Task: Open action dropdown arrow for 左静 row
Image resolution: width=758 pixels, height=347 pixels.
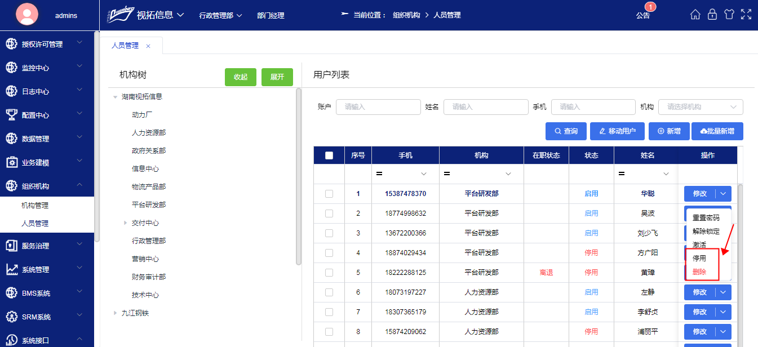Action: [723, 292]
